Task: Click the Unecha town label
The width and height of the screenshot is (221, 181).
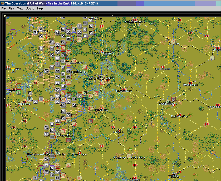Action: (24, 104)
